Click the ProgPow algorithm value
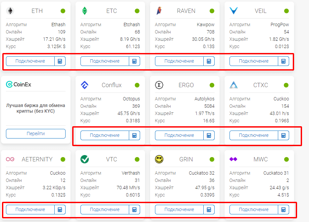The width and height of the screenshot is (309, 222). tap(280, 25)
